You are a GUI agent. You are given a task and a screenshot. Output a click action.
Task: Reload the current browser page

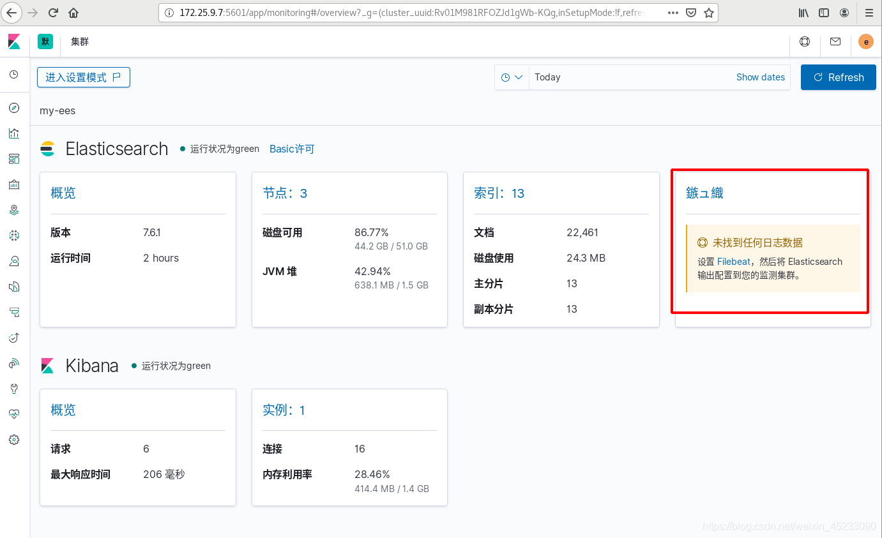(53, 13)
